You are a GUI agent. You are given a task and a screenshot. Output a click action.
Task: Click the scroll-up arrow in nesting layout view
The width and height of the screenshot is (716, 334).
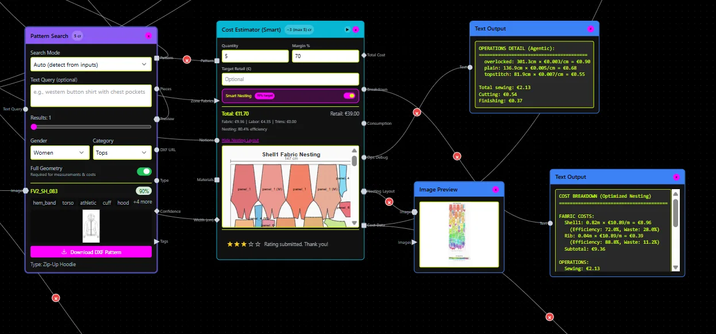click(355, 150)
